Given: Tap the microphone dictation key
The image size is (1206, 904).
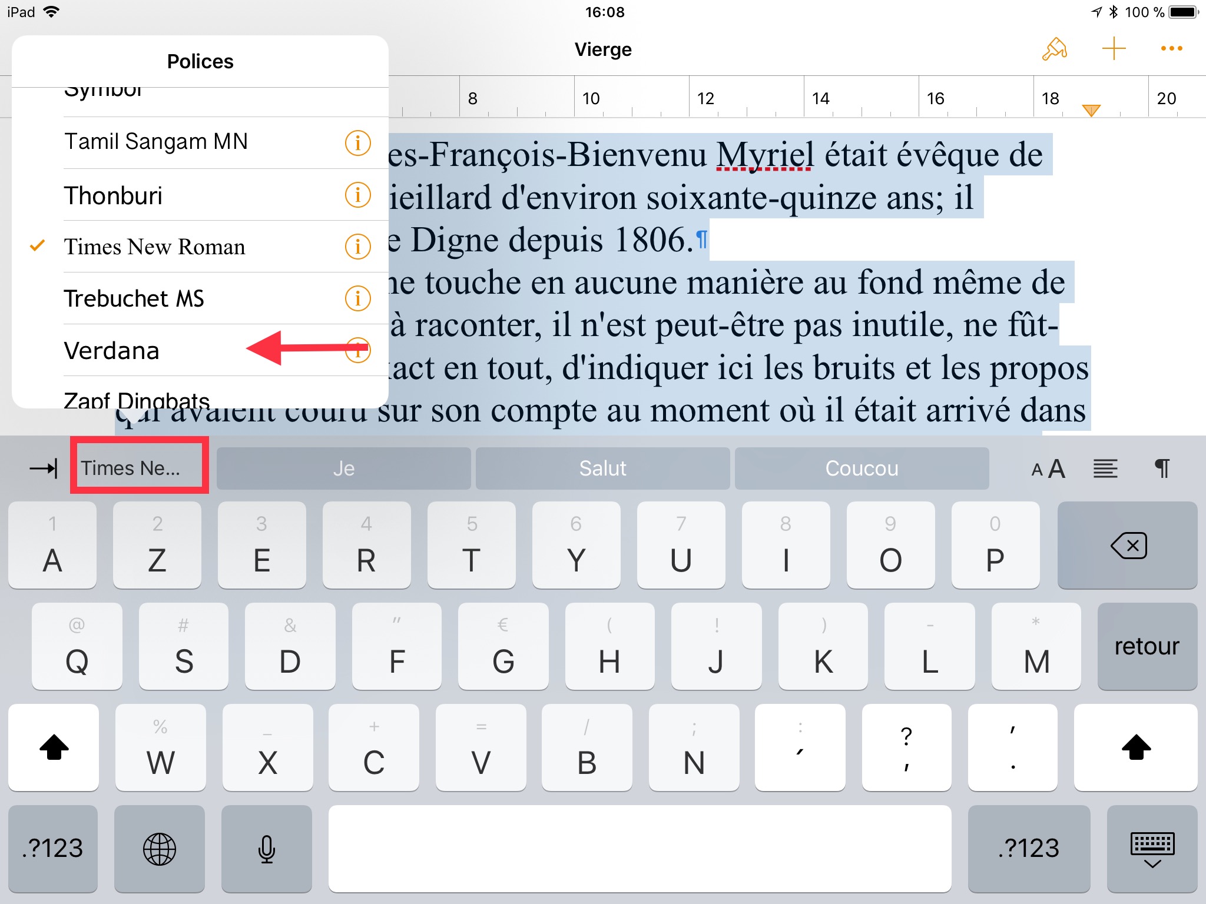Looking at the screenshot, I should tap(266, 849).
